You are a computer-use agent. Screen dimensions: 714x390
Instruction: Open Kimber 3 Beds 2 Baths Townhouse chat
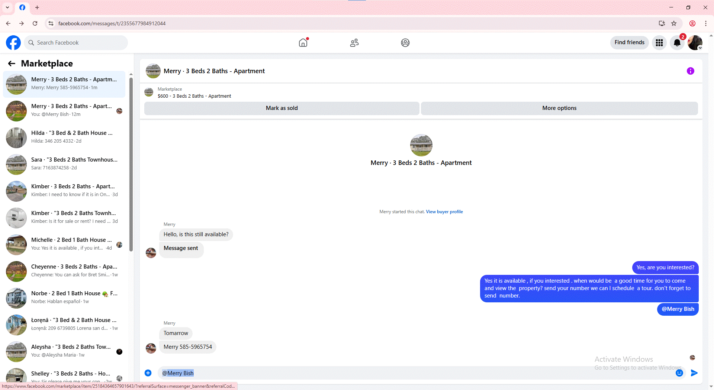64,218
